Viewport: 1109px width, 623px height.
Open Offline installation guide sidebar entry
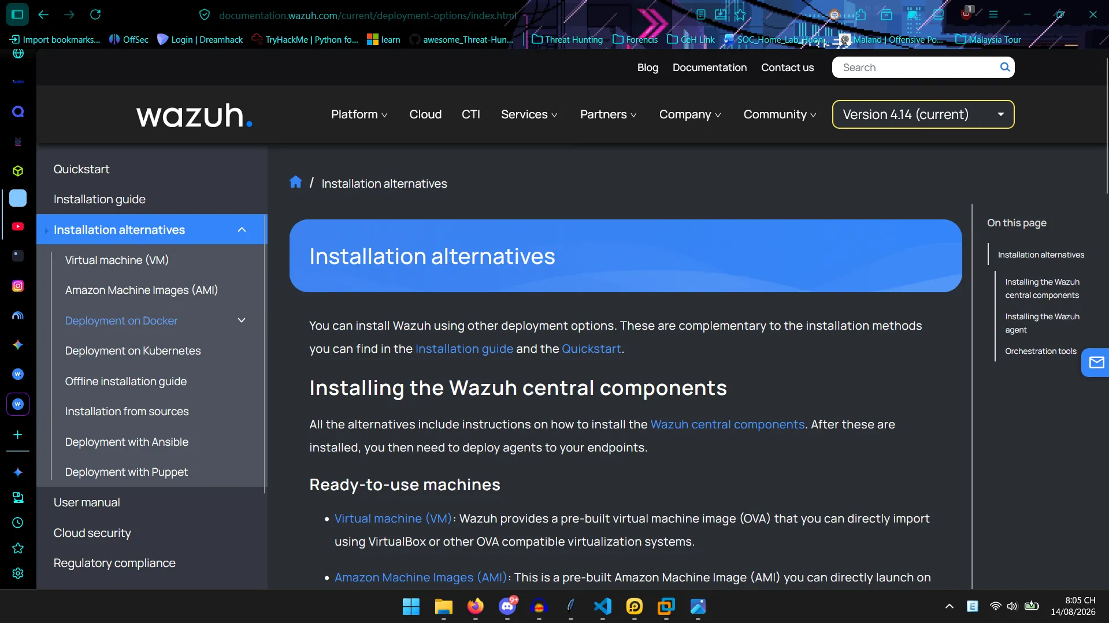click(x=126, y=382)
